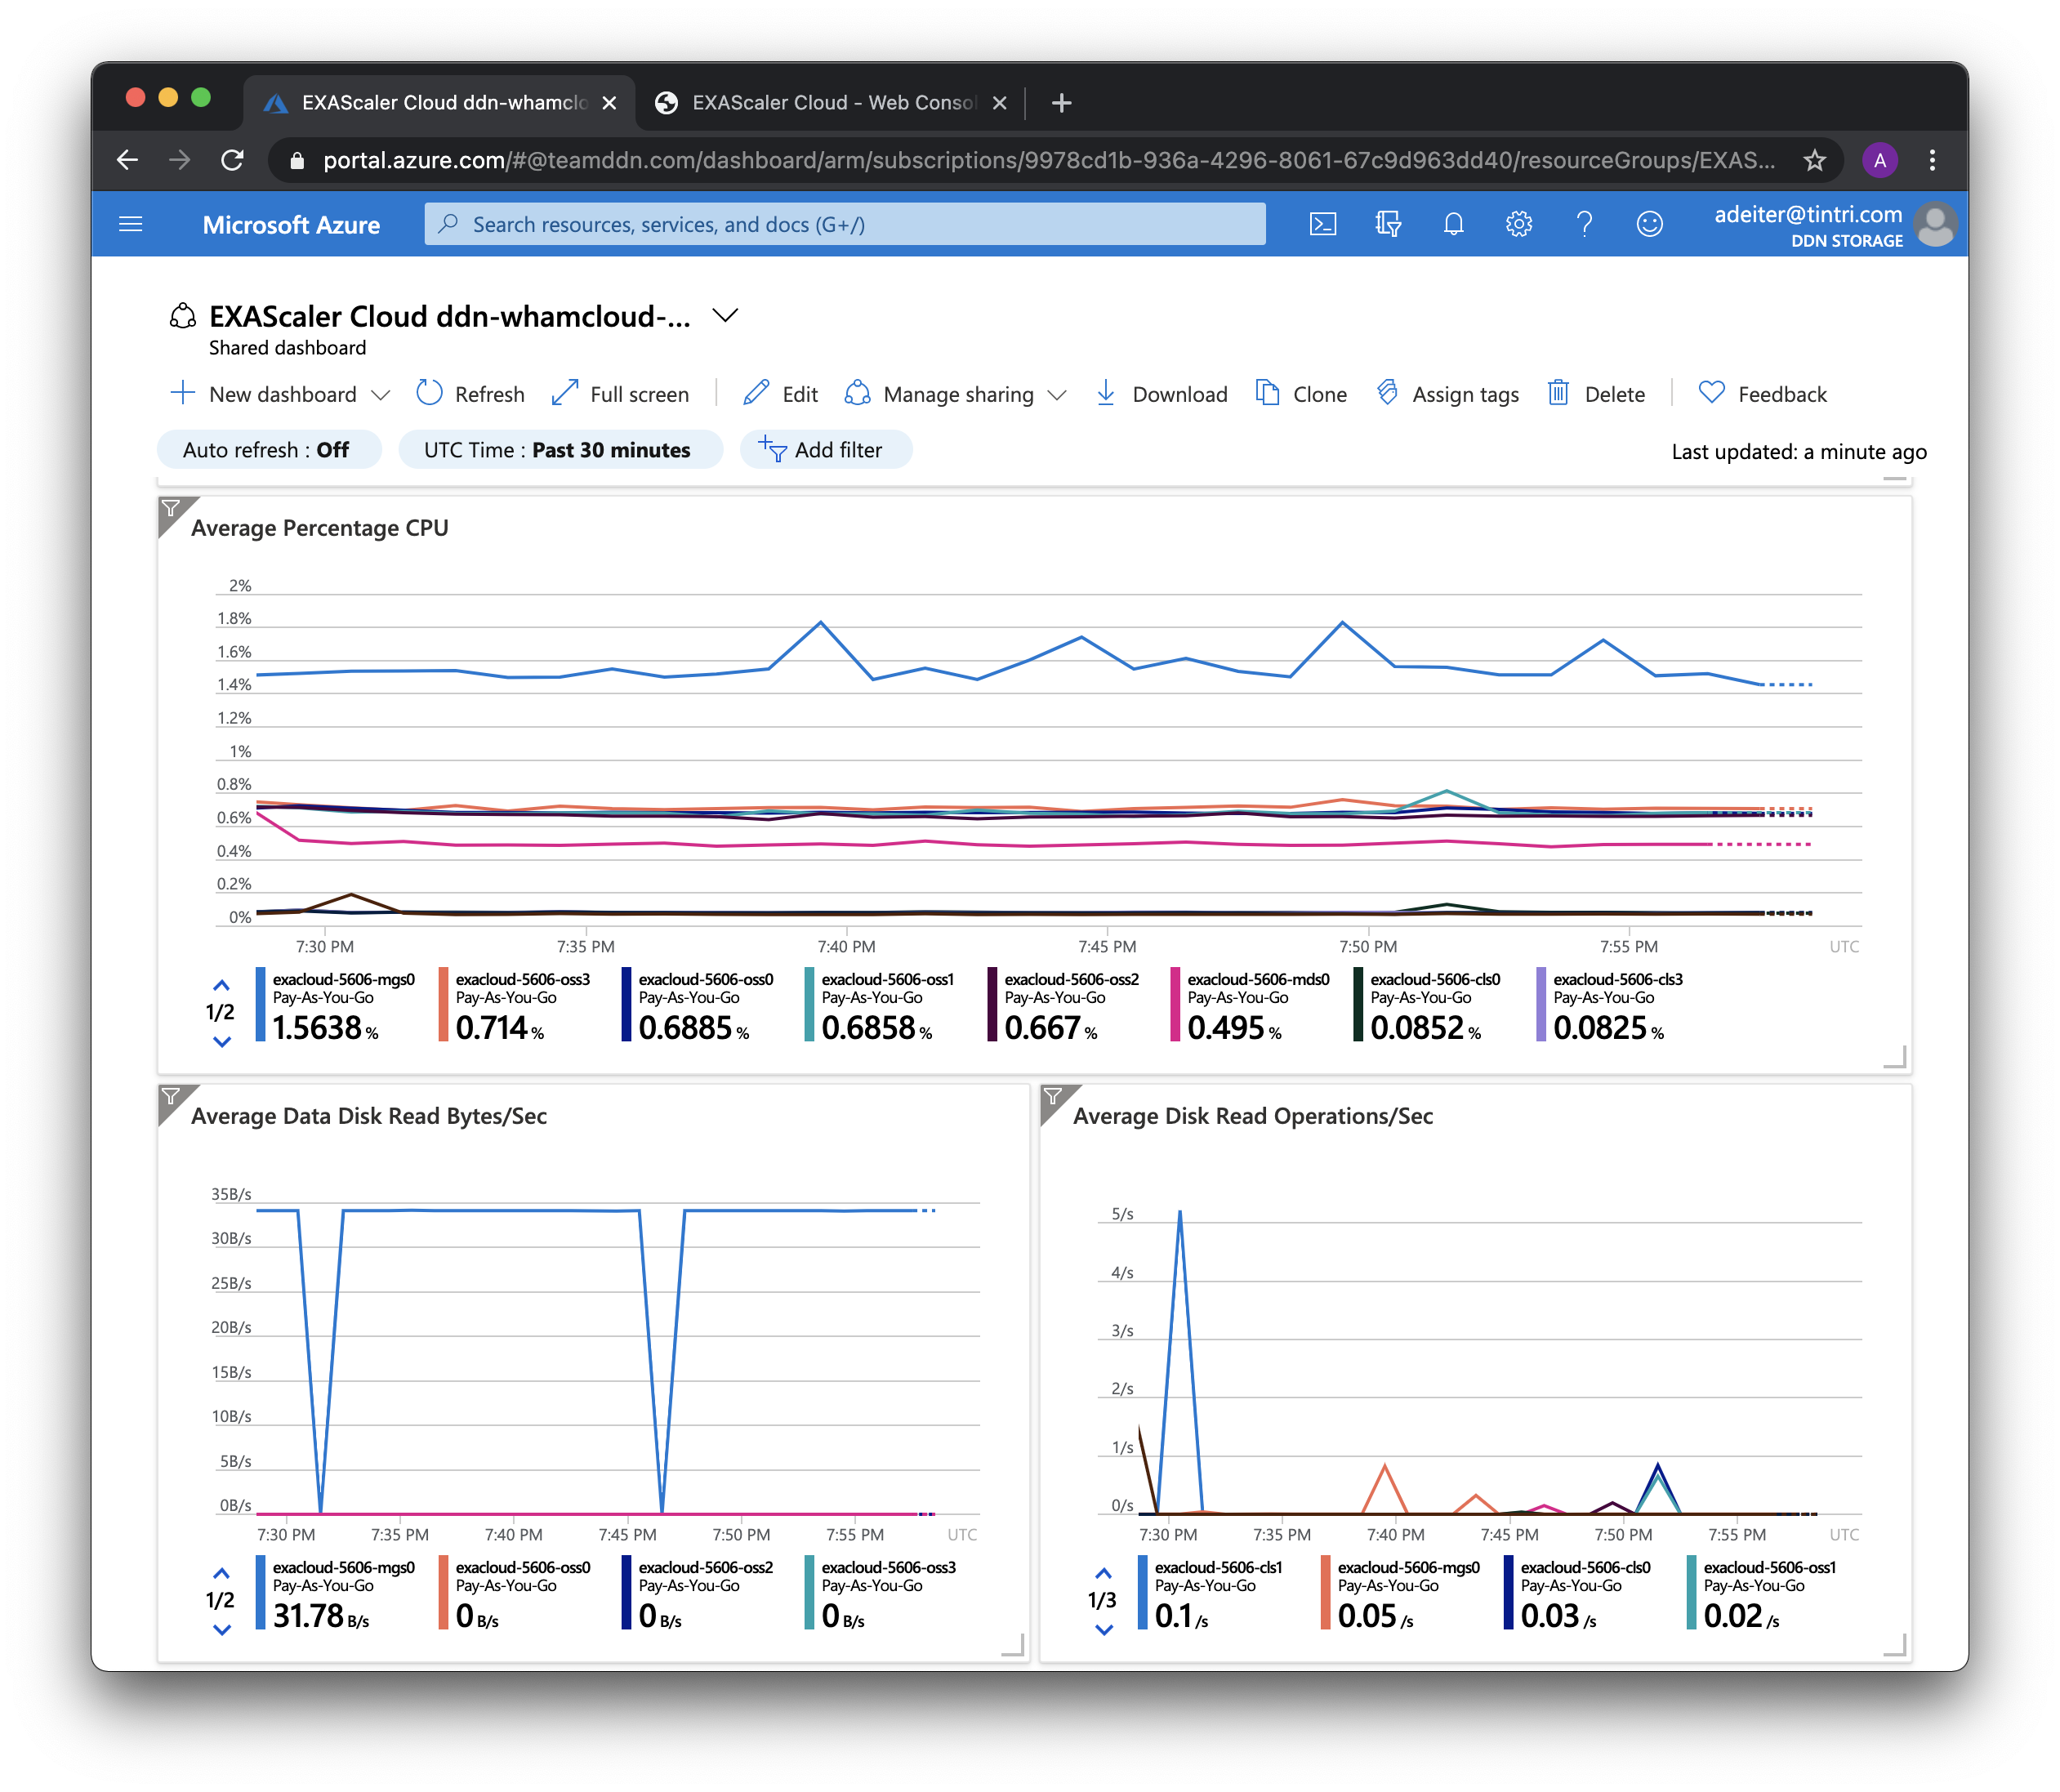Click the Search resources, services, and docs field
The image size is (2060, 1792).
845,224
